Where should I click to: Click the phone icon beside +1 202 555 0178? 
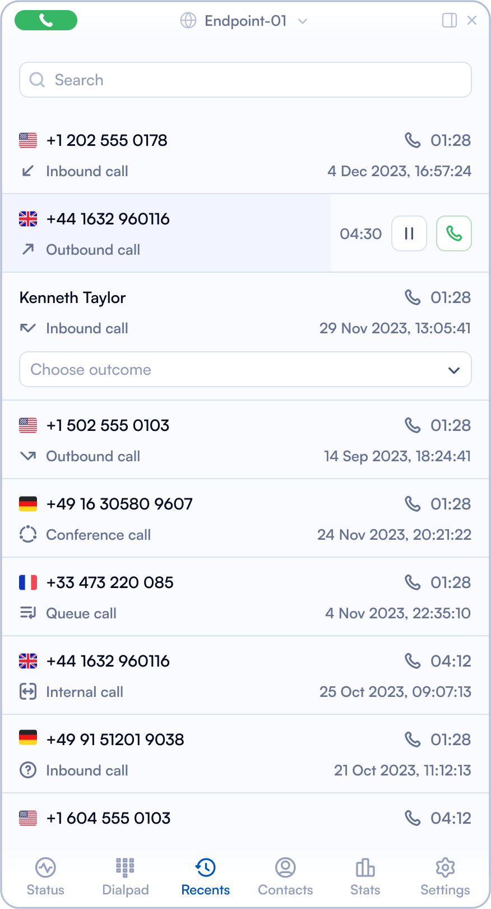point(413,140)
